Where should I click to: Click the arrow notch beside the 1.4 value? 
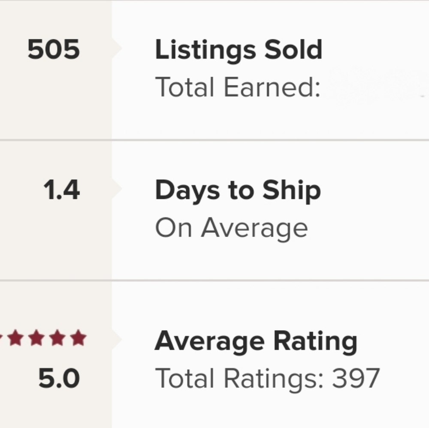116,190
